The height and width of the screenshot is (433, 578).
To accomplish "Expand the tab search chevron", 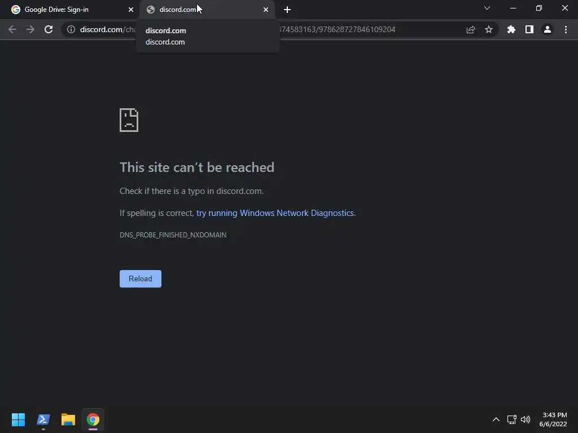I will coord(487,8).
